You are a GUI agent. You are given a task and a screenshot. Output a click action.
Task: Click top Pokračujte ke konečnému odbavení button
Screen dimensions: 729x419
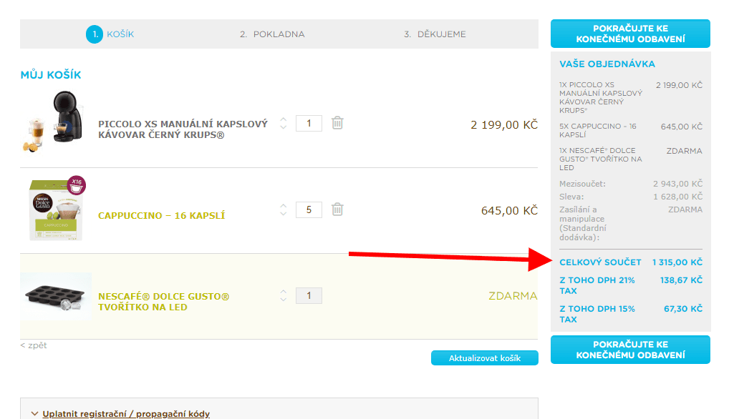(630, 34)
